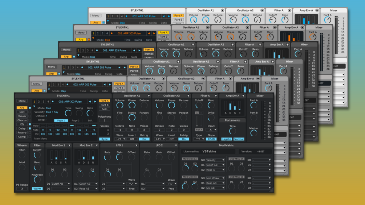This screenshot has width=365, height=205.
Task: Click Oscillator A1 Volume knob, rearmost white window
Action: point(194,20)
